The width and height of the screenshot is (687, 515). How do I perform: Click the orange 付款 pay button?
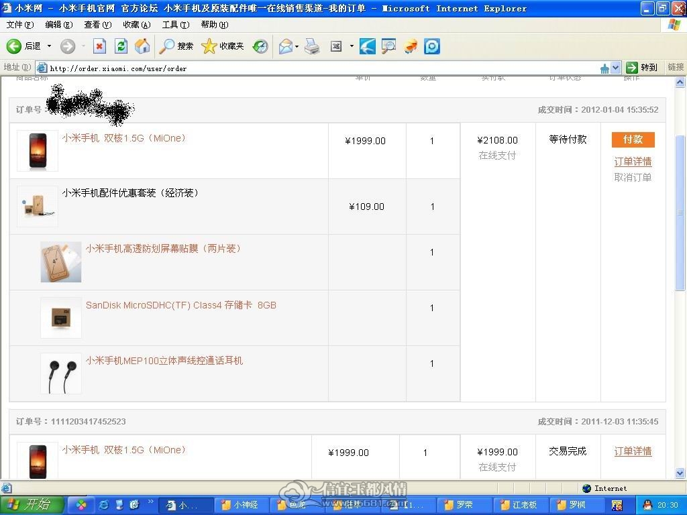(633, 139)
